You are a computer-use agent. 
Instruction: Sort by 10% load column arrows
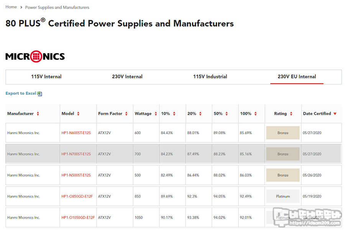click(174, 114)
